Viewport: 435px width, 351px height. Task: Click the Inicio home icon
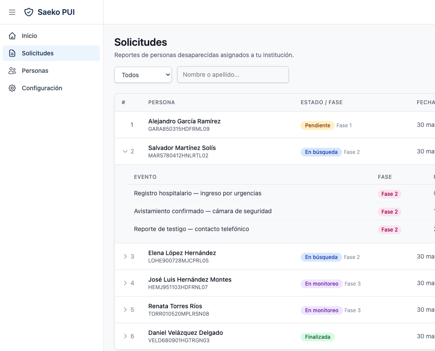(x=13, y=36)
